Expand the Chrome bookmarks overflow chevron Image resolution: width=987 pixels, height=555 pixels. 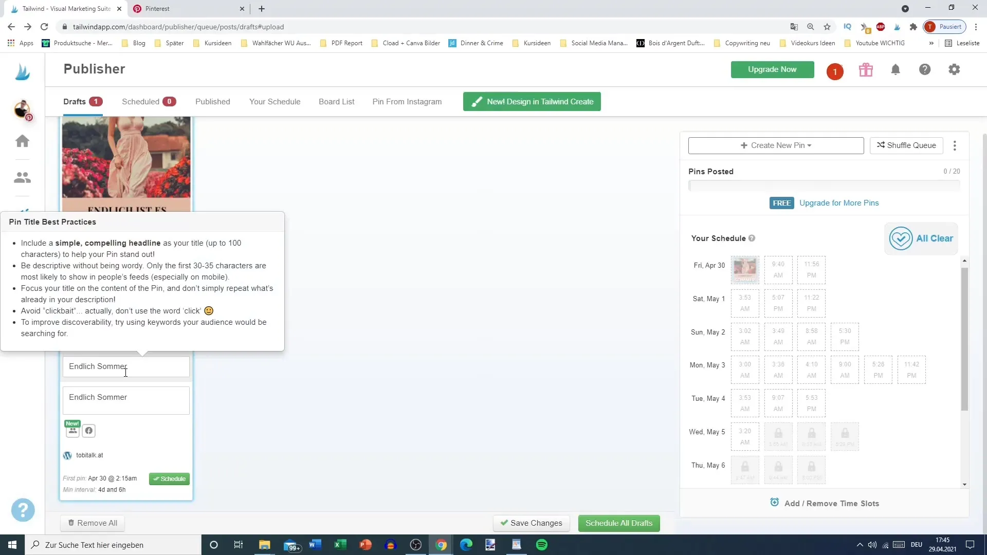click(x=931, y=43)
